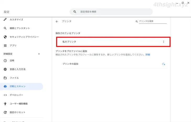Go back with the arrow beside プリンタ
Viewport: 191px width, 122px height.
(x=57, y=21)
